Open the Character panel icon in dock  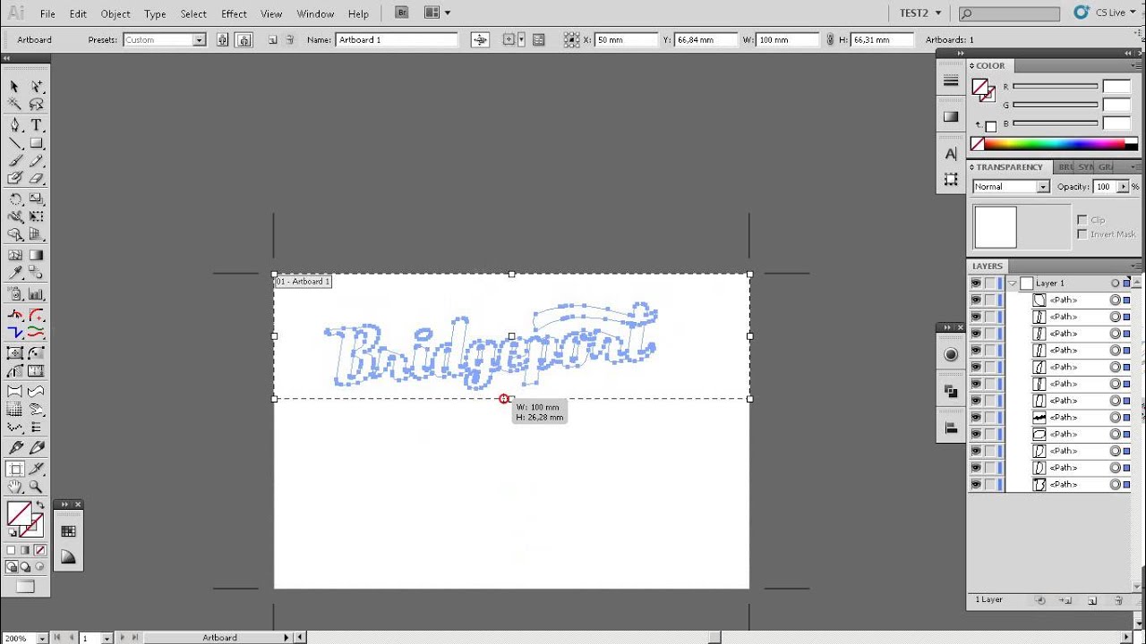pos(951,154)
